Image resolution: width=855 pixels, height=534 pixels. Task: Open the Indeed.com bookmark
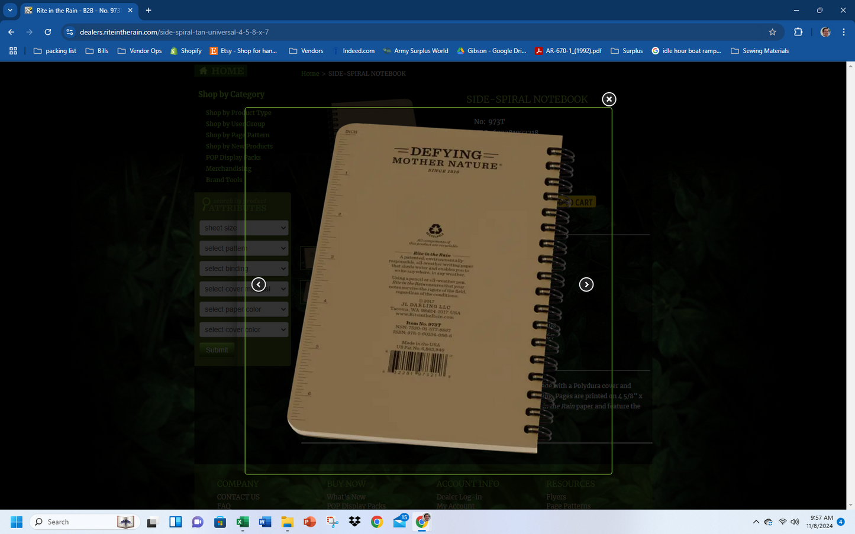tap(353, 51)
